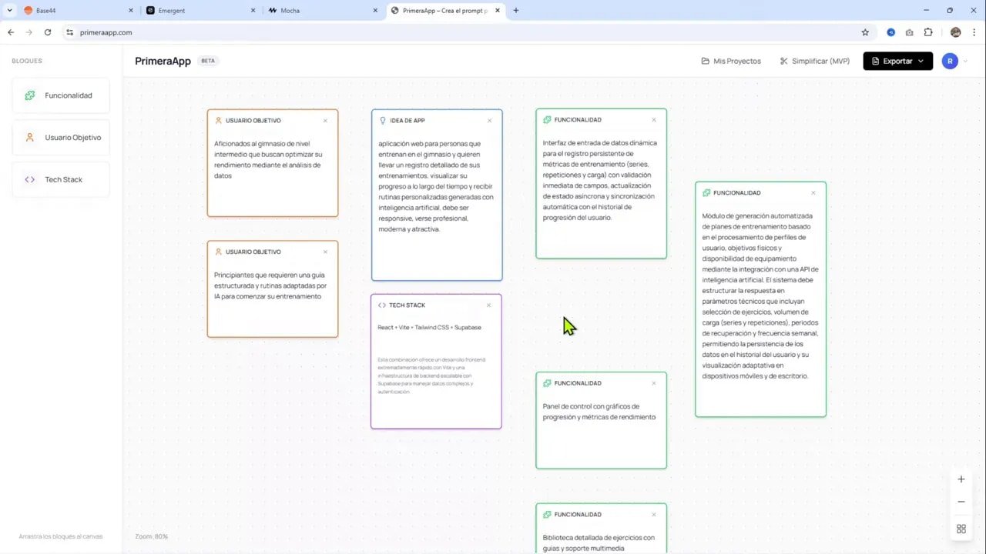Click the bookmark star in the address bar

(x=865, y=32)
